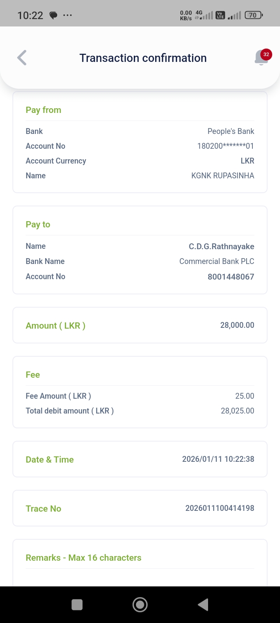Tap the Pay to section heading
Viewport: 280px width, 623px height.
(38, 224)
